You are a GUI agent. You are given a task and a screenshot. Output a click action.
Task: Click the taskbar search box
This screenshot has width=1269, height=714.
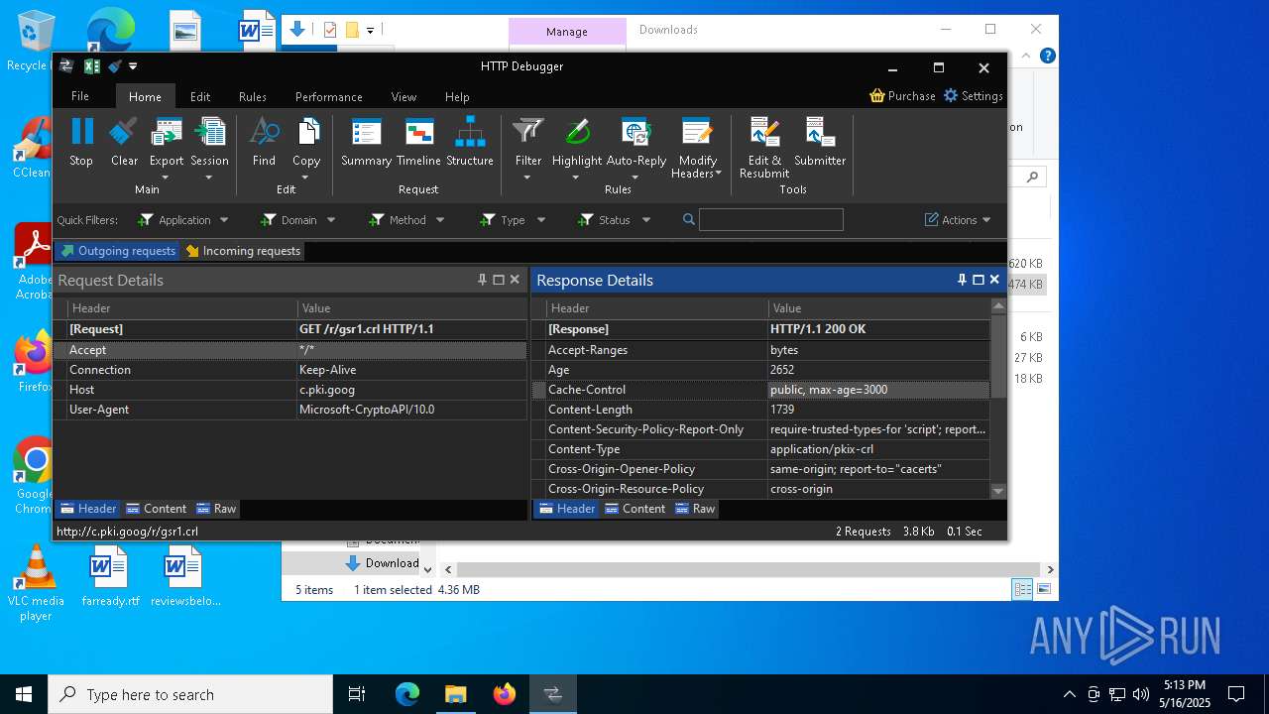point(190,694)
